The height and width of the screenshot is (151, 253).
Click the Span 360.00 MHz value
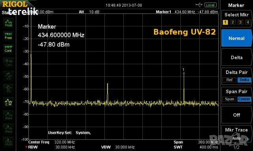208,142
